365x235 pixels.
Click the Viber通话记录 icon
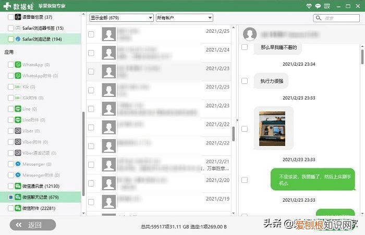pos(18,153)
